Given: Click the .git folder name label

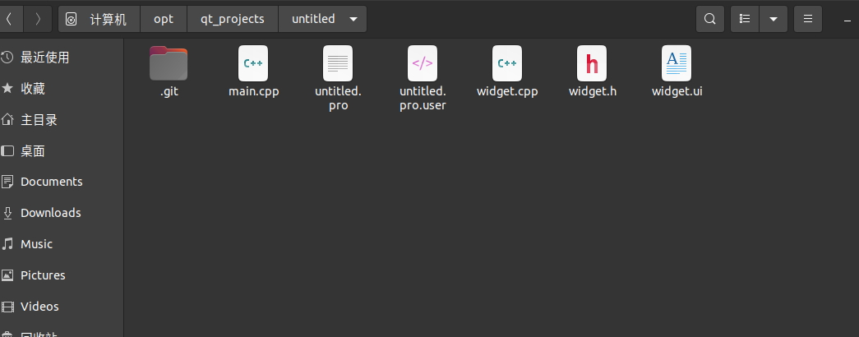Looking at the screenshot, I should pyautogui.click(x=169, y=91).
